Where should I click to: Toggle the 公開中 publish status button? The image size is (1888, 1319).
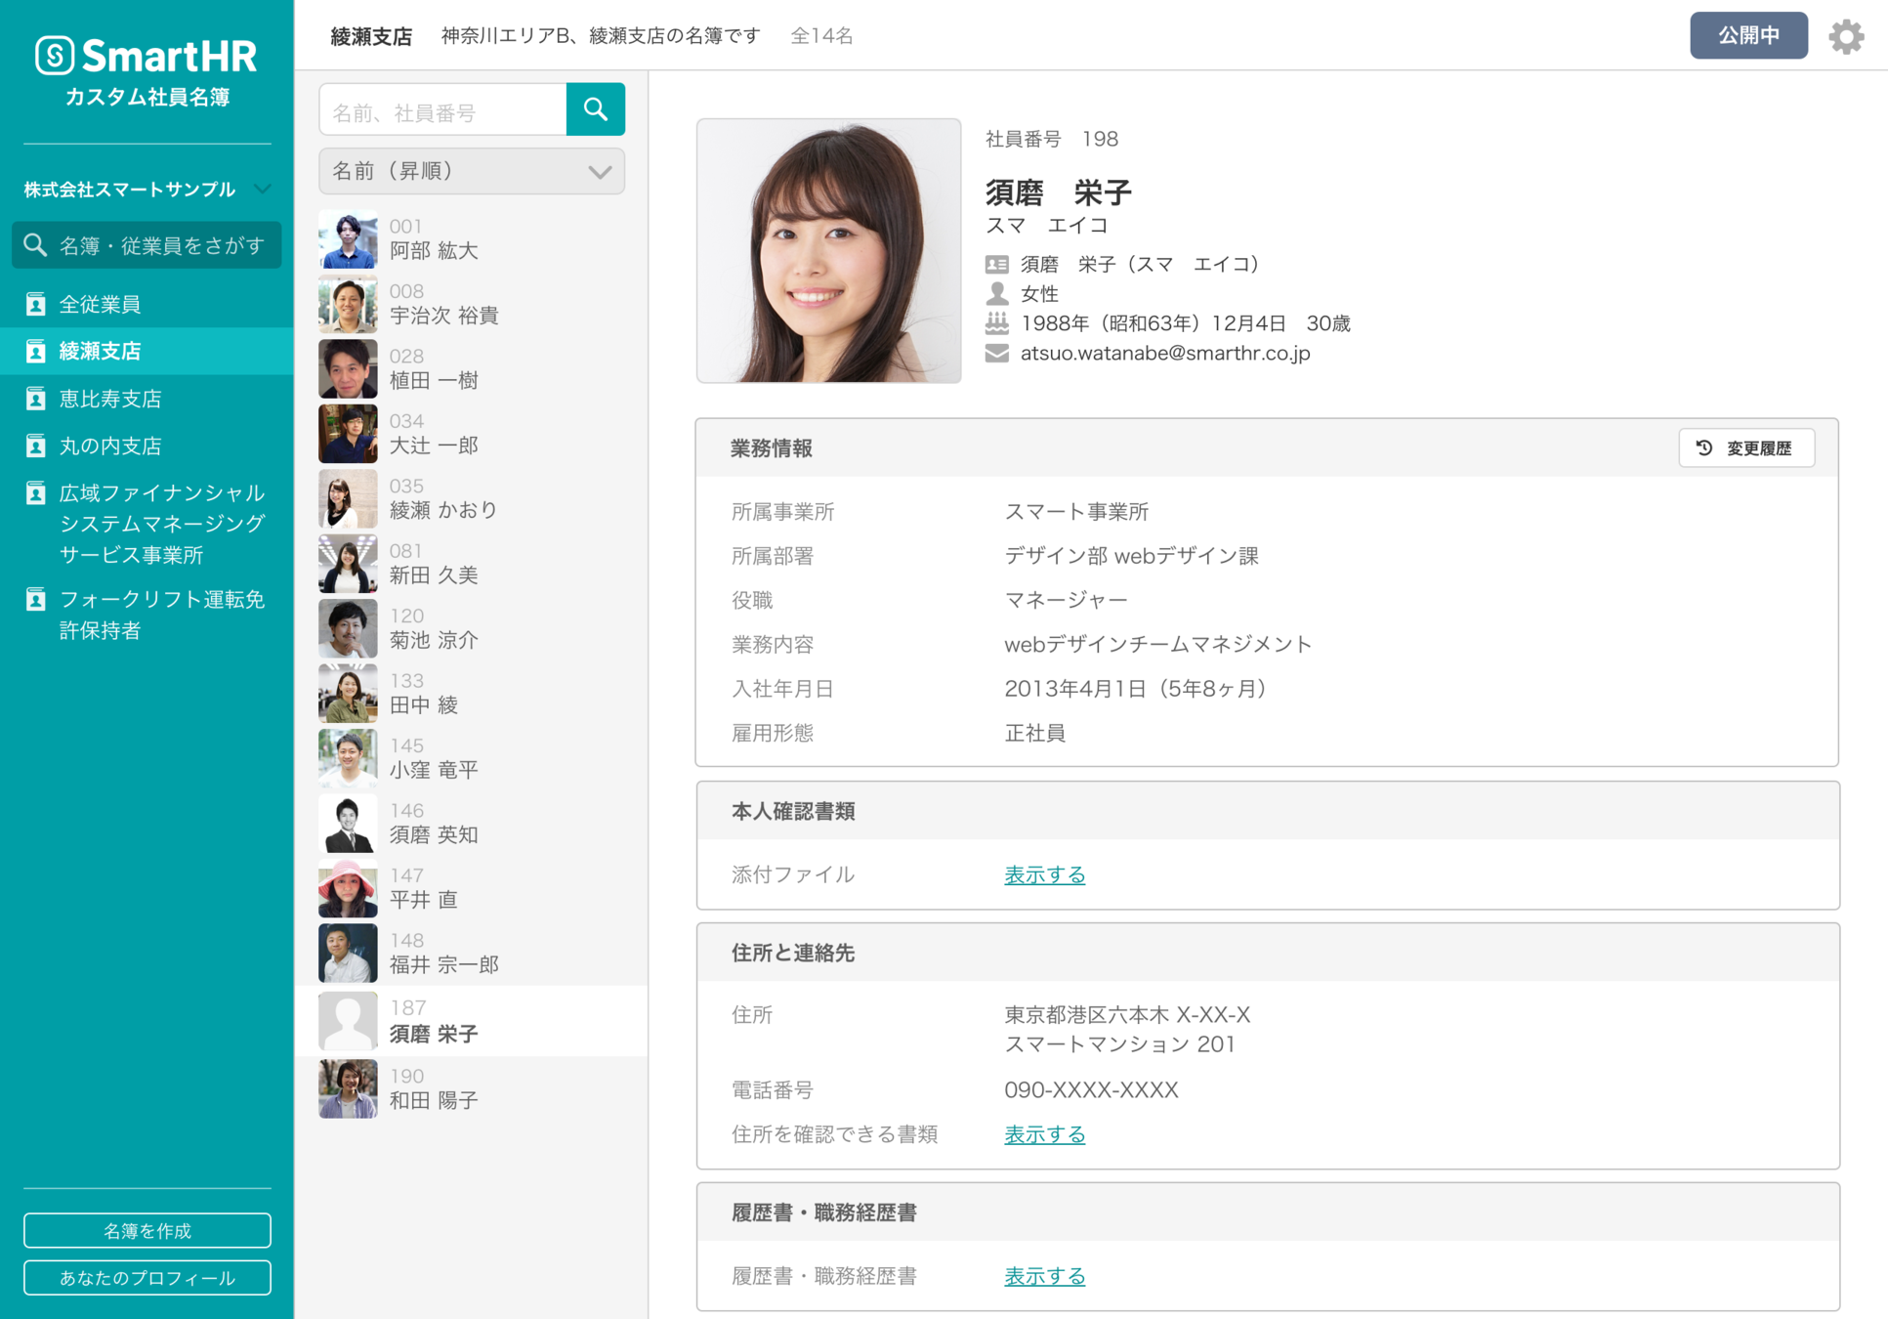pos(1747,36)
